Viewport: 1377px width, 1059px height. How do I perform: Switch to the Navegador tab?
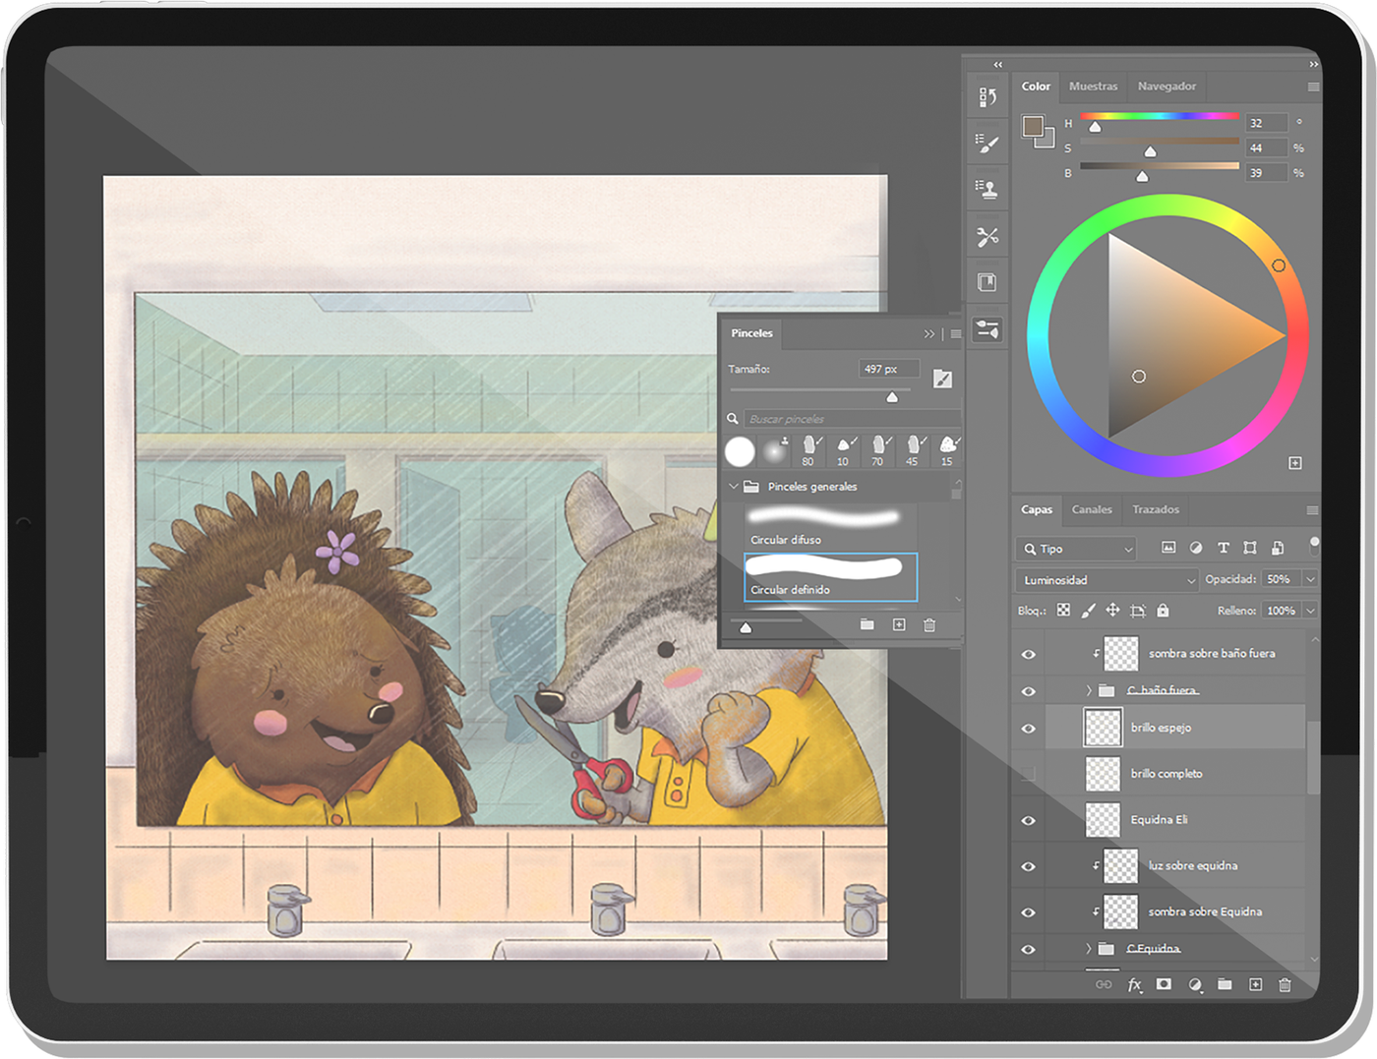coord(1167,87)
